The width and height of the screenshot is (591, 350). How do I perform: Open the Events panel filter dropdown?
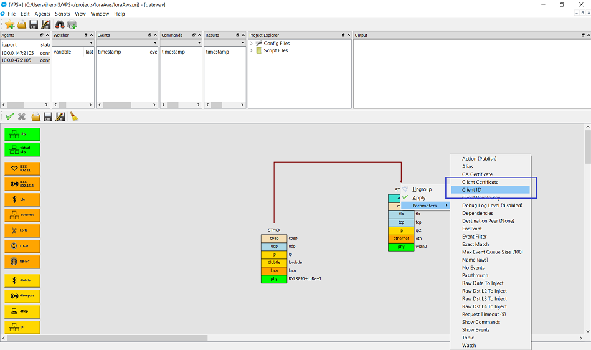[x=154, y=44]
